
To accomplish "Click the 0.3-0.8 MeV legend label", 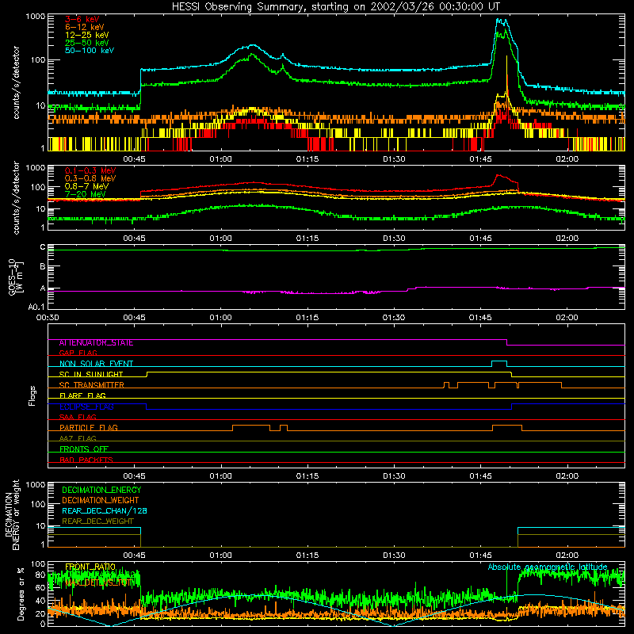I will pyautogui.click(x=90, y=178).
